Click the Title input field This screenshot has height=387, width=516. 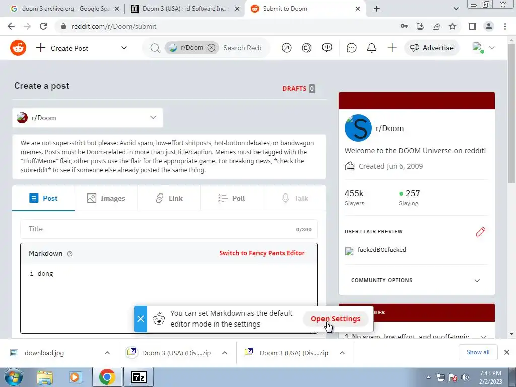click(x=169, y=229)
